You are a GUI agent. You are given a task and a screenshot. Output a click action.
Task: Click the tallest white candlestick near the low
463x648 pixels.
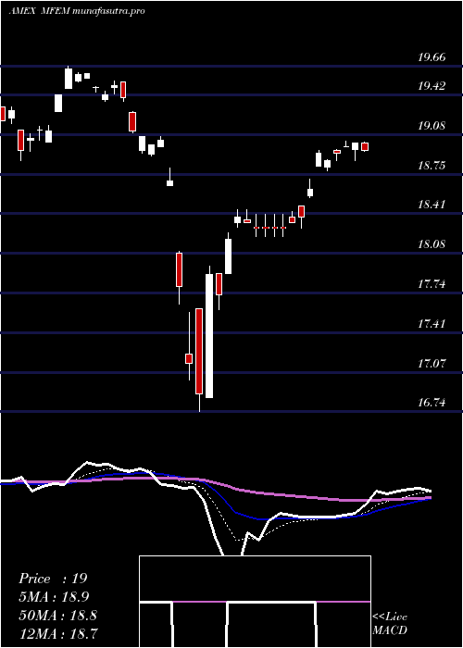click(209, 332)
